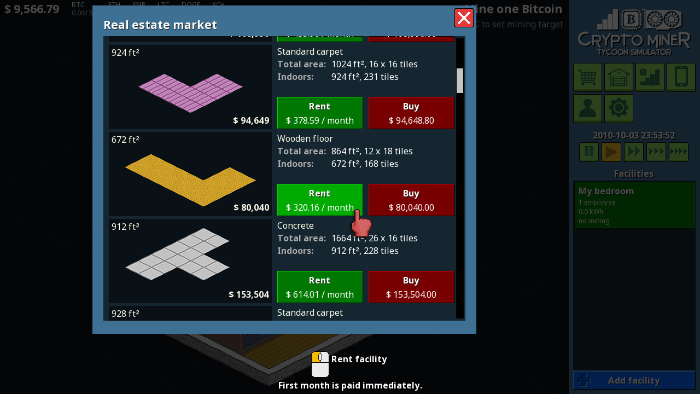700x394 pixels.
Task: Buy the Concrete property for $153,504
Action: (411, 287)
